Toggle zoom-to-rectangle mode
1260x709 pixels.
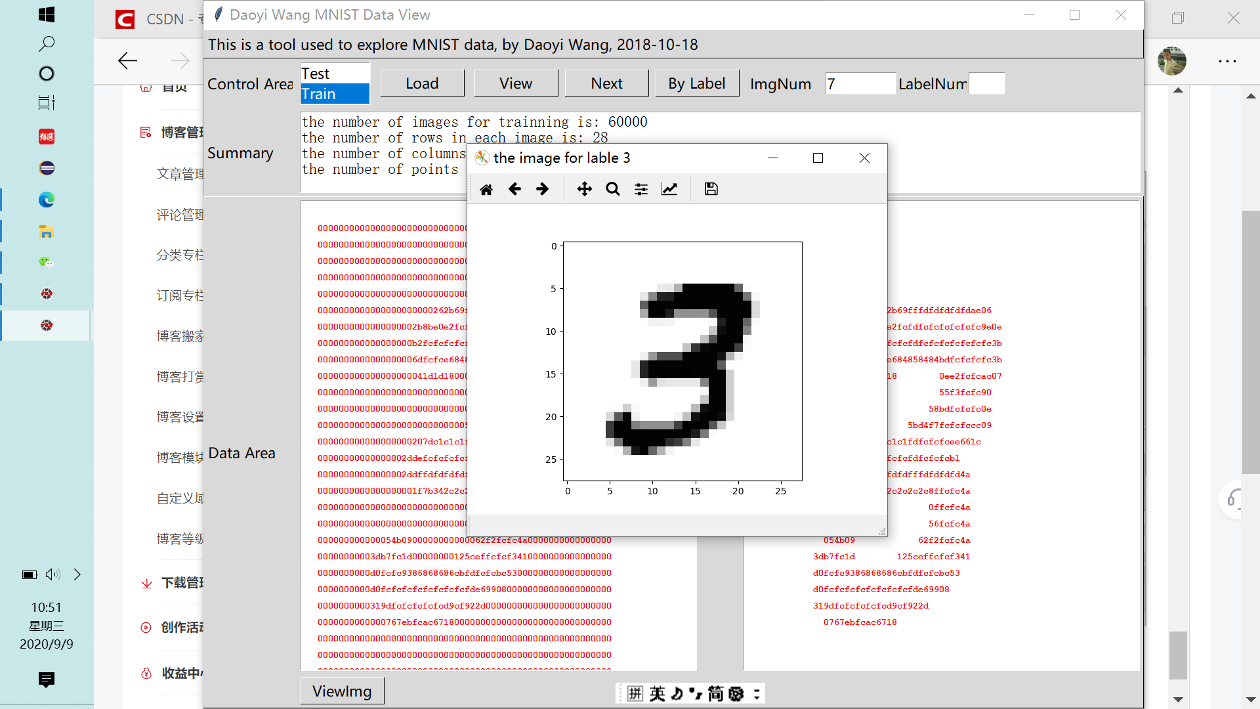[612, 188]
